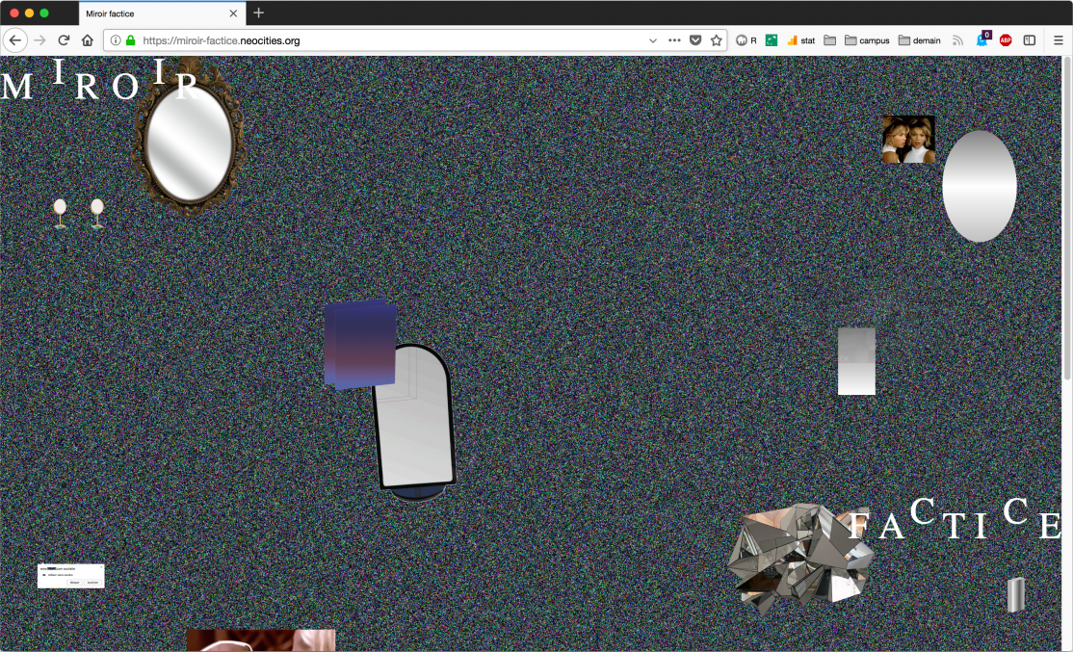1073x652 pixels.
Task: Open the stat bookmark
Action: click(x=800, y=40)
